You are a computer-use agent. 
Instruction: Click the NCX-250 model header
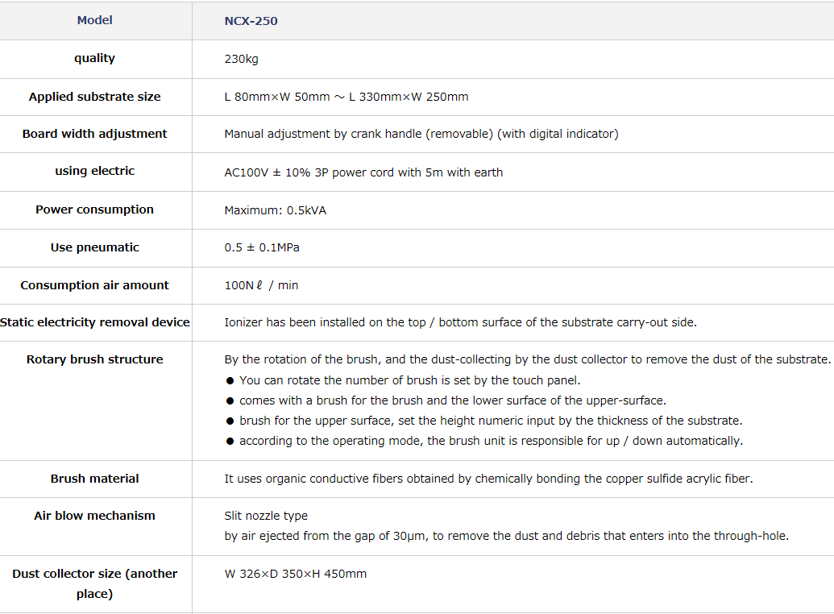[x=251, y=21]
